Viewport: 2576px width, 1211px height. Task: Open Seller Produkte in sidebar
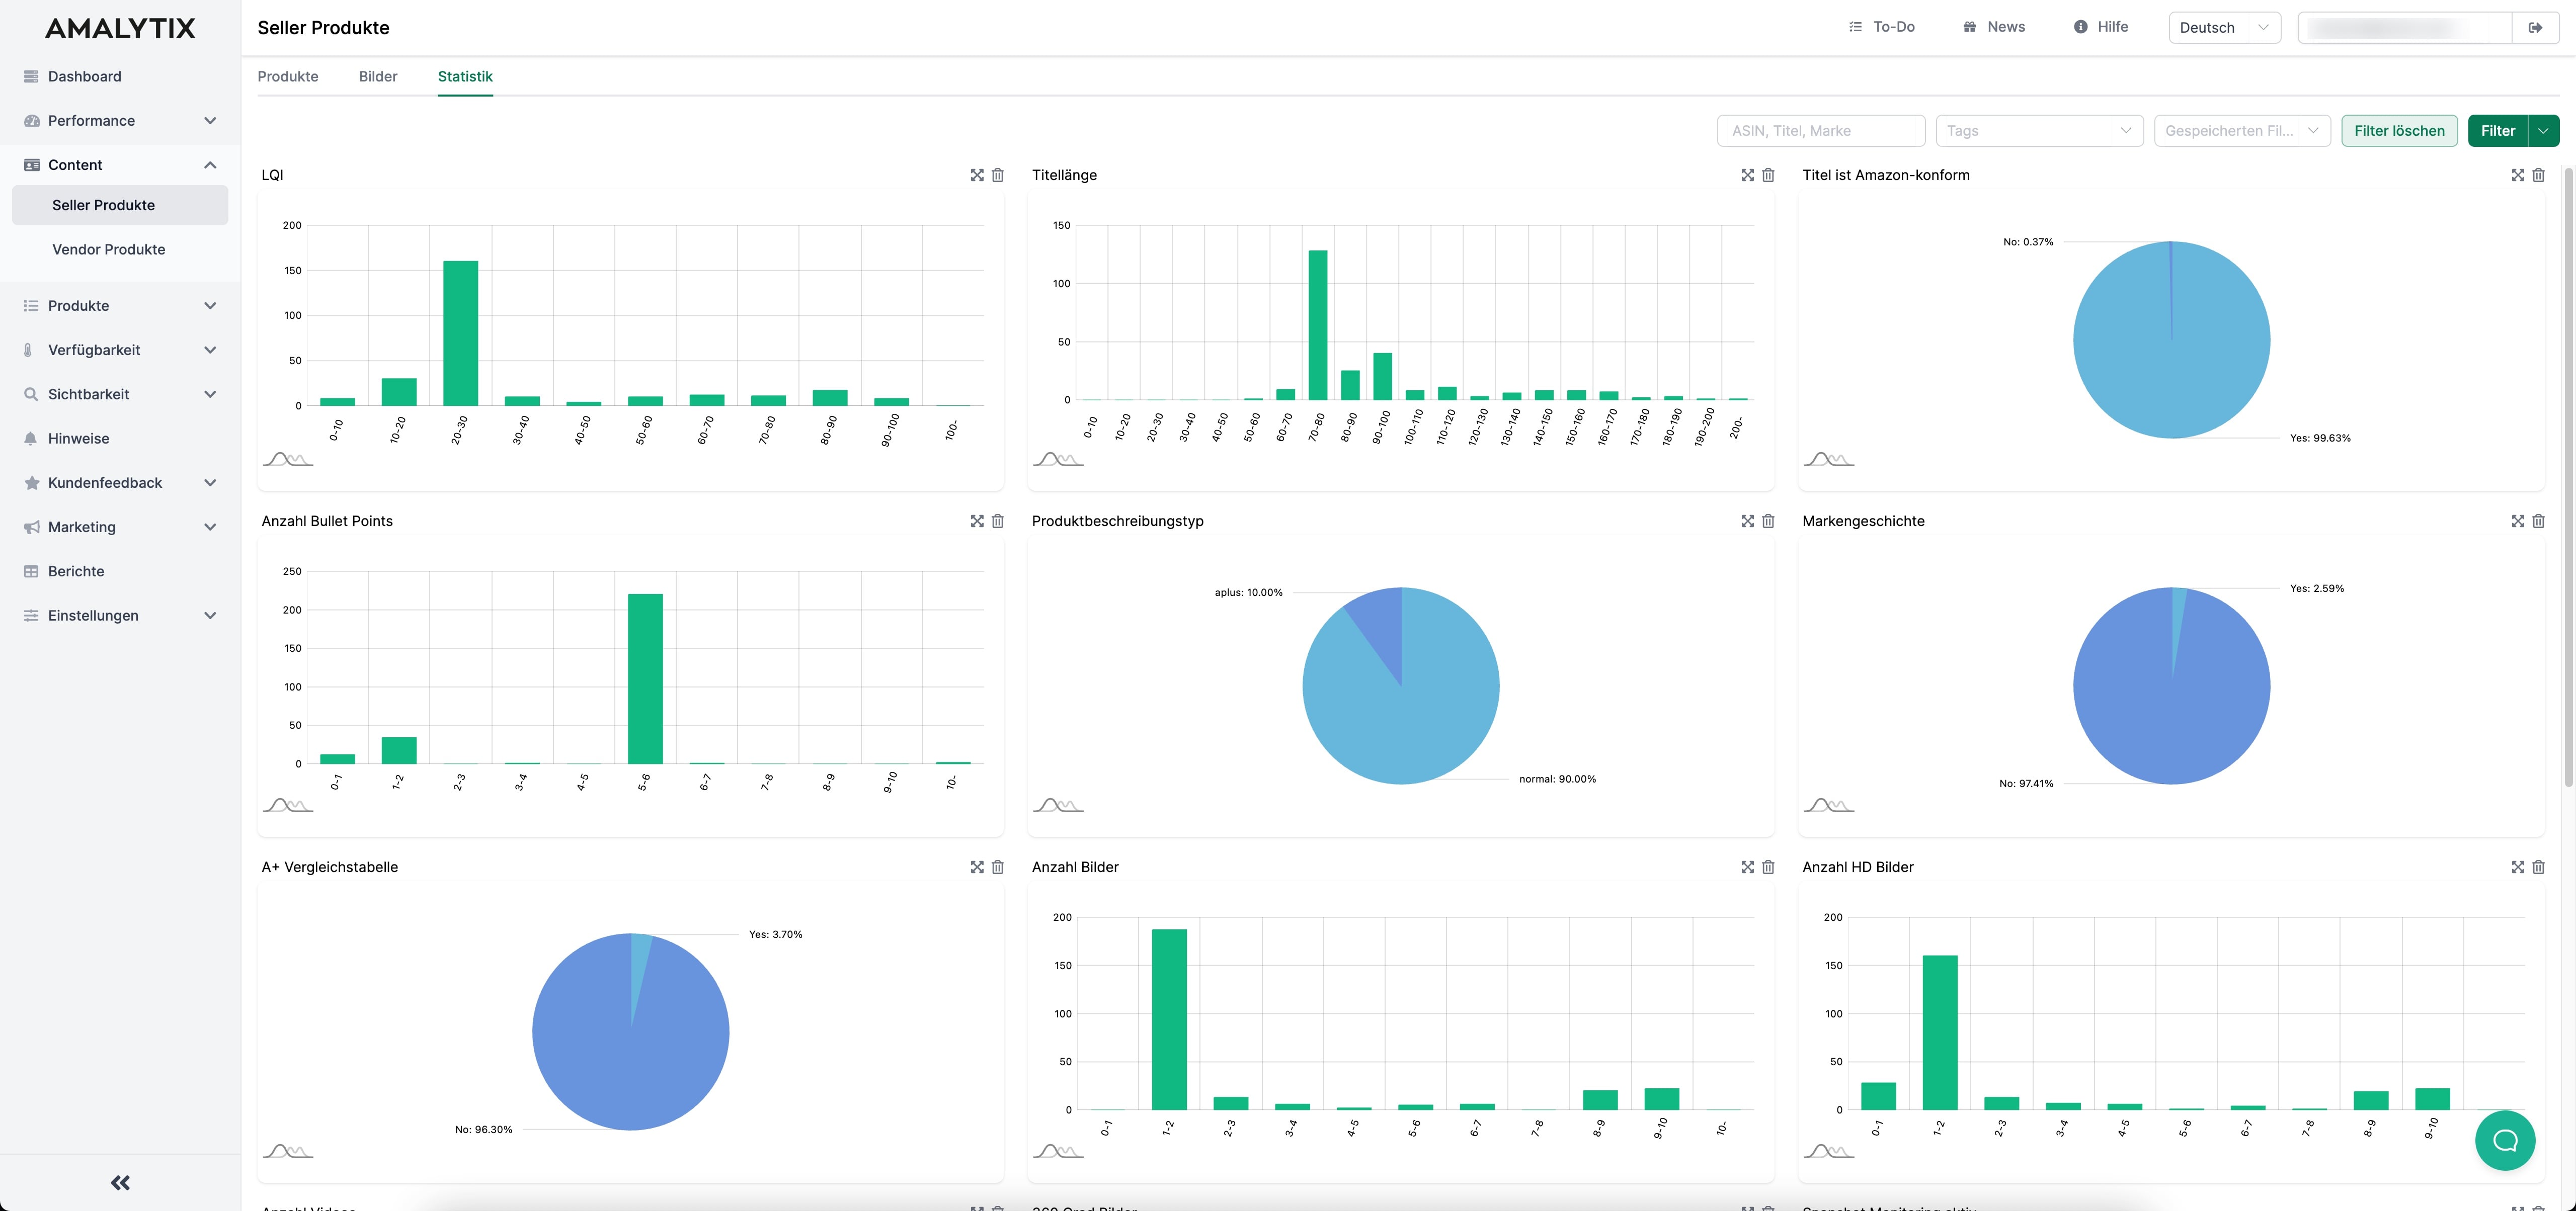pyautogui.click(x=120, y=205)
